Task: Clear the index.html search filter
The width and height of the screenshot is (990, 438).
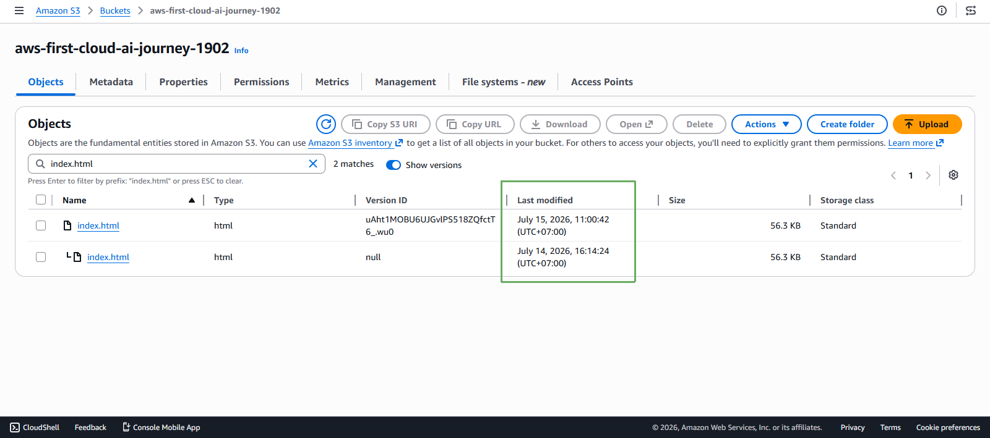Action: 313,164
